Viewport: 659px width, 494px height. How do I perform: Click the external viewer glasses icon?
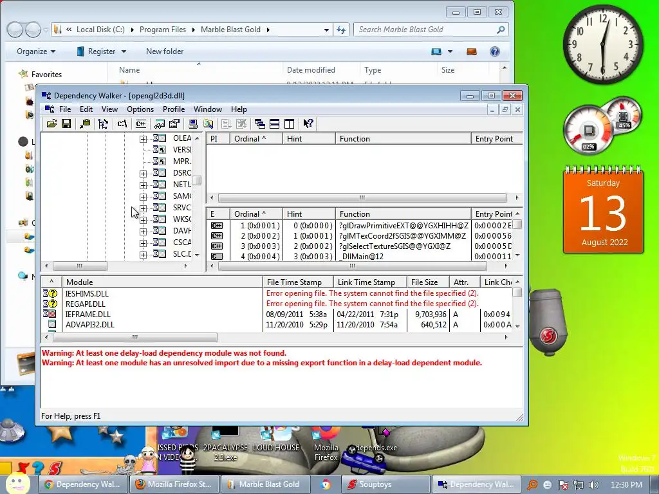160,123
